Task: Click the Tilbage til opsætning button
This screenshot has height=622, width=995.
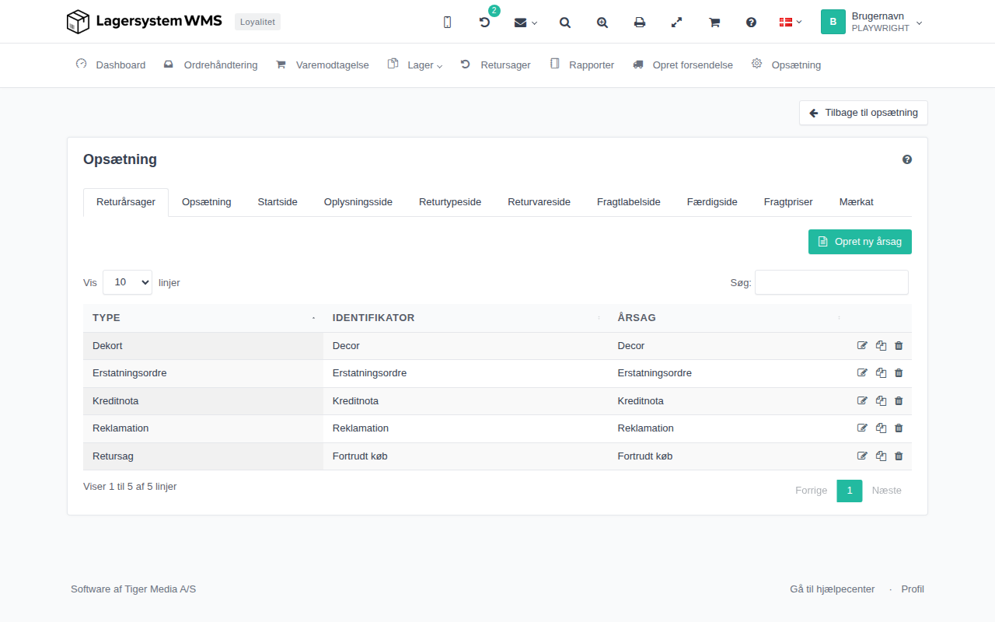Action: (864, 113)
